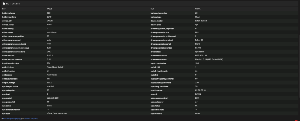The height and width of the screenshot is (121, 300).
Task: Click the ups.realpower key
Action: pyautogui.click(x=157, y=102)
